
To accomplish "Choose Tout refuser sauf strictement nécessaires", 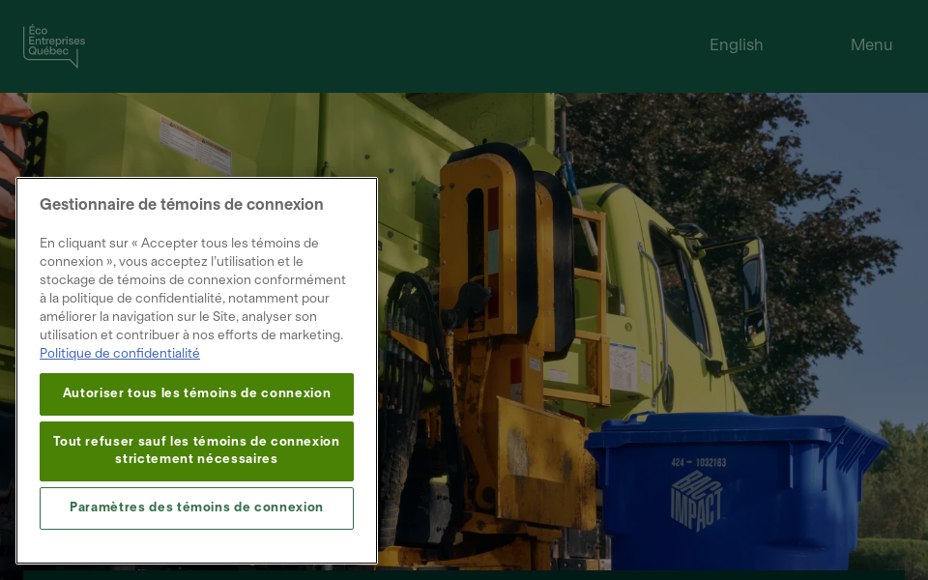I will [196, 450].
